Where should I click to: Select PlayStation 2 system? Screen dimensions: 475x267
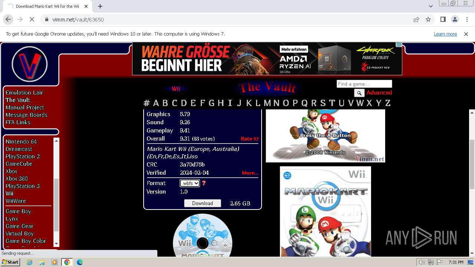click(23, 156)
